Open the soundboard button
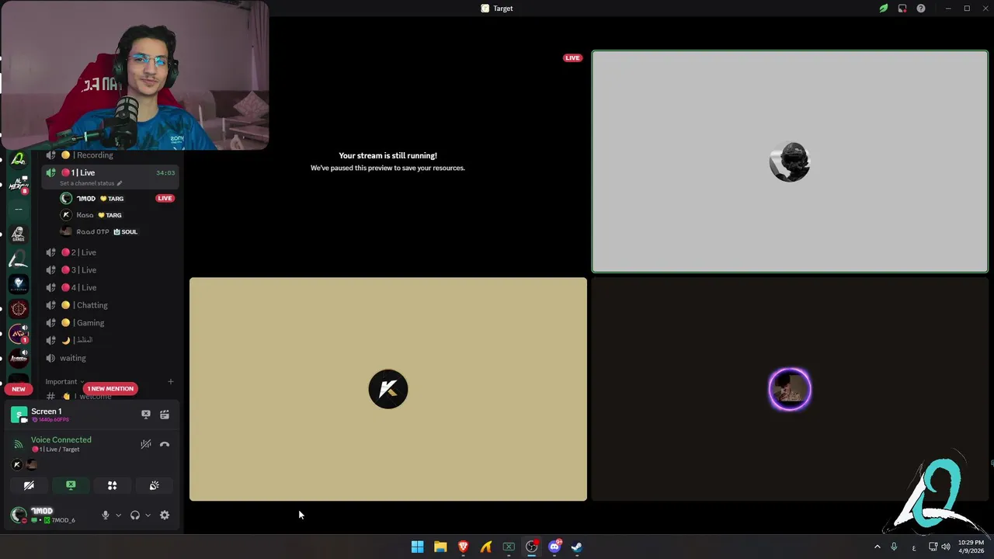Image resolution: width=994 pixels, height=559 pixels. [154, 485]
